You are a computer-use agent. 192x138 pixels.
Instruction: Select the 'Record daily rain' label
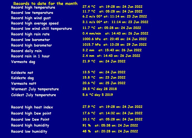(26, 51)
